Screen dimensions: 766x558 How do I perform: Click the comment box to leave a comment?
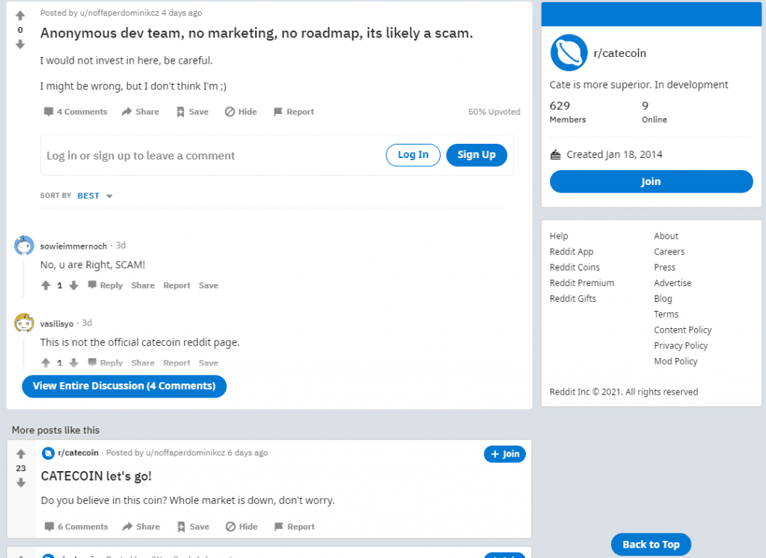277,155
